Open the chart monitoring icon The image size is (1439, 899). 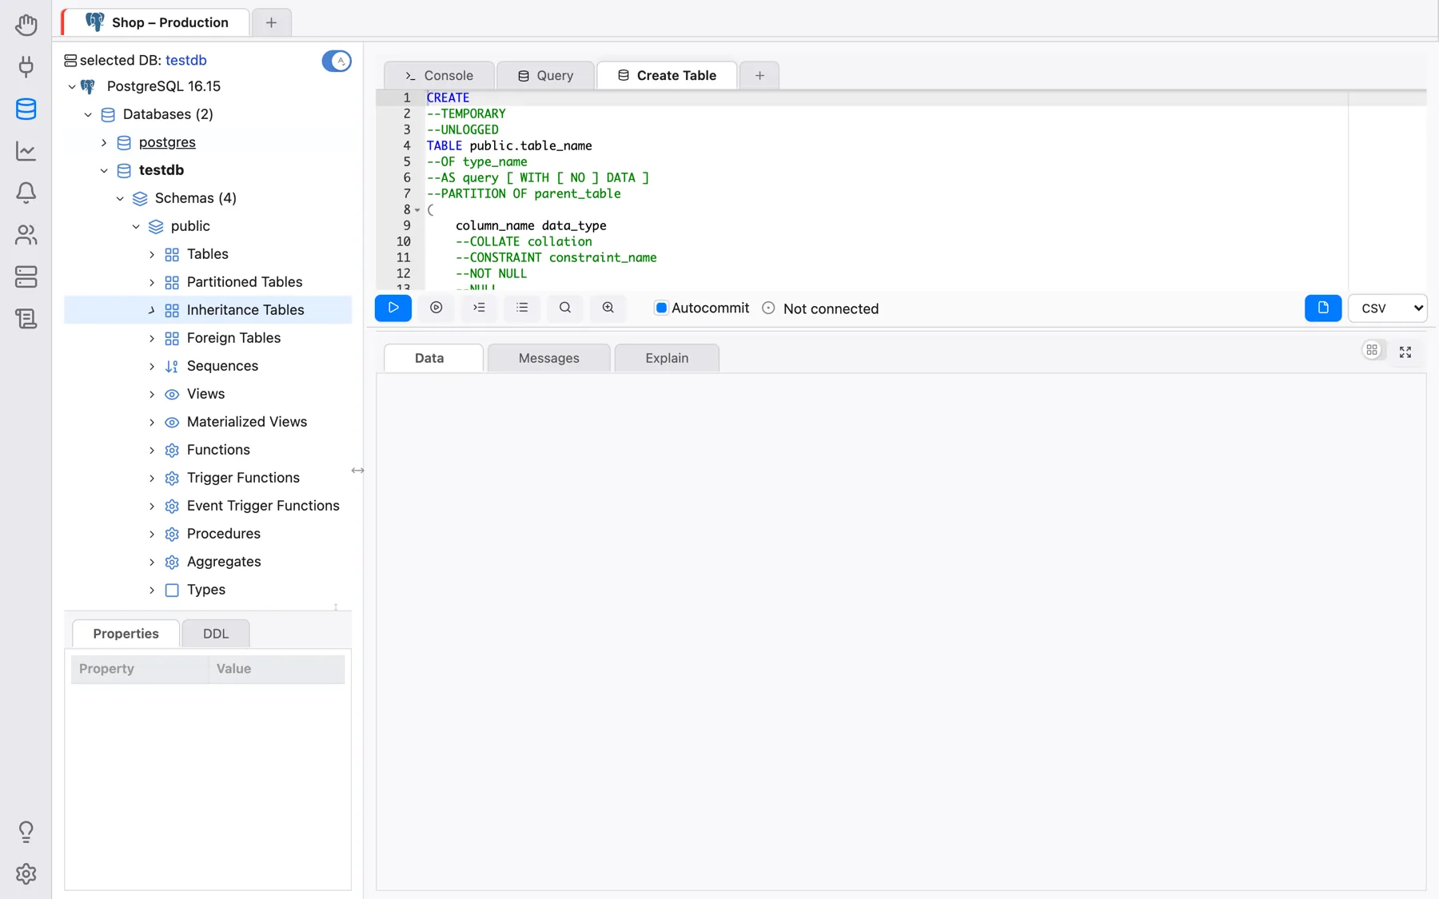pyautogui.click(x=26, y=151)
